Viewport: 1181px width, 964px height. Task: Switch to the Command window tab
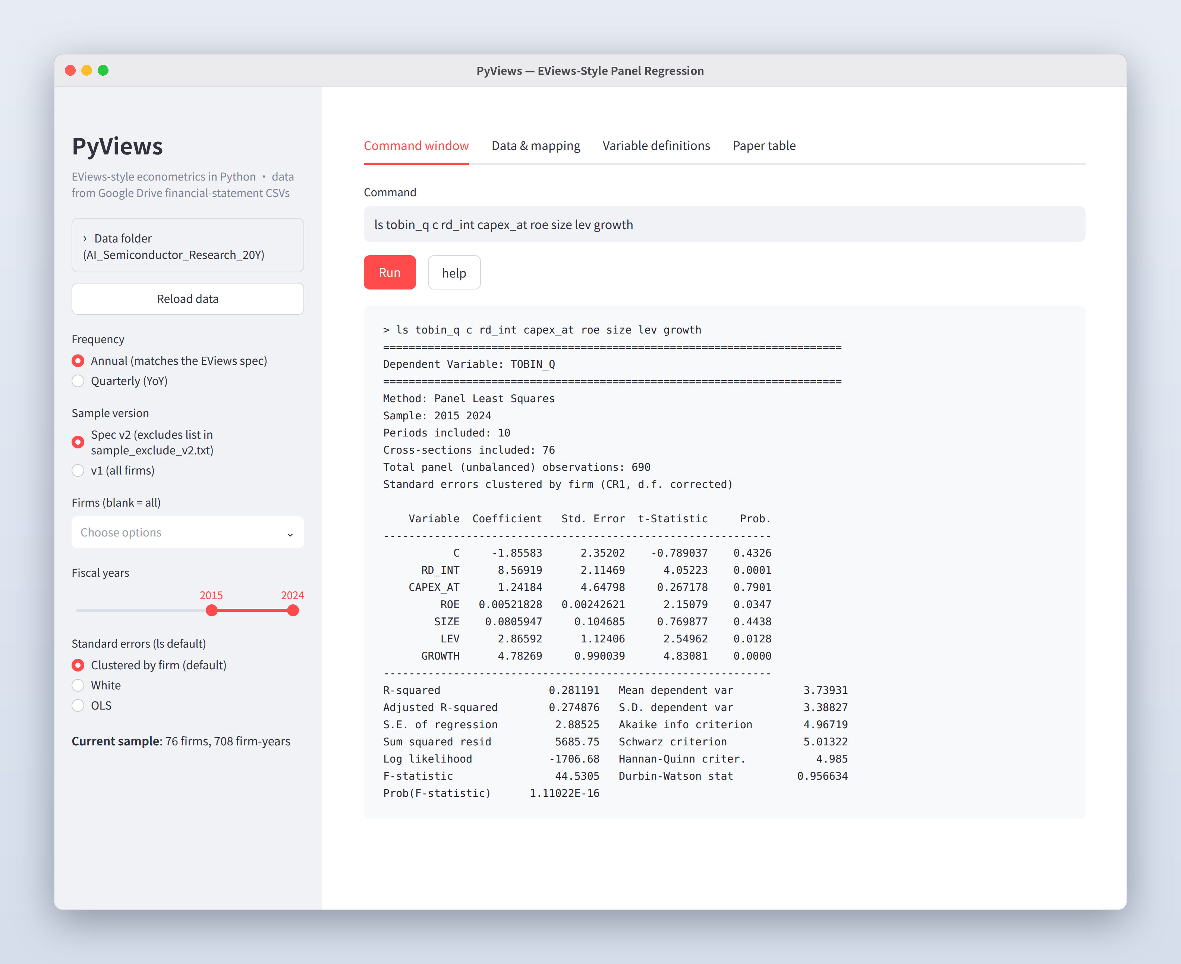click(x=416, y=146)
